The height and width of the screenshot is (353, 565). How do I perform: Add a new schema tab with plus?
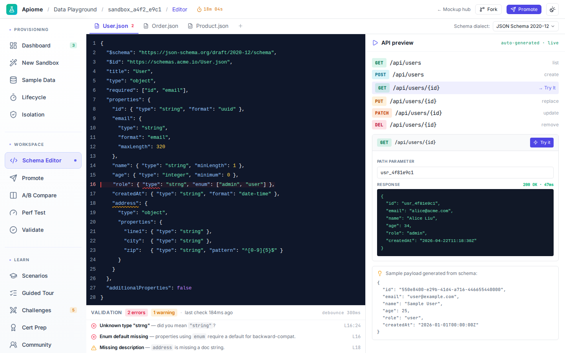(241, 26)
